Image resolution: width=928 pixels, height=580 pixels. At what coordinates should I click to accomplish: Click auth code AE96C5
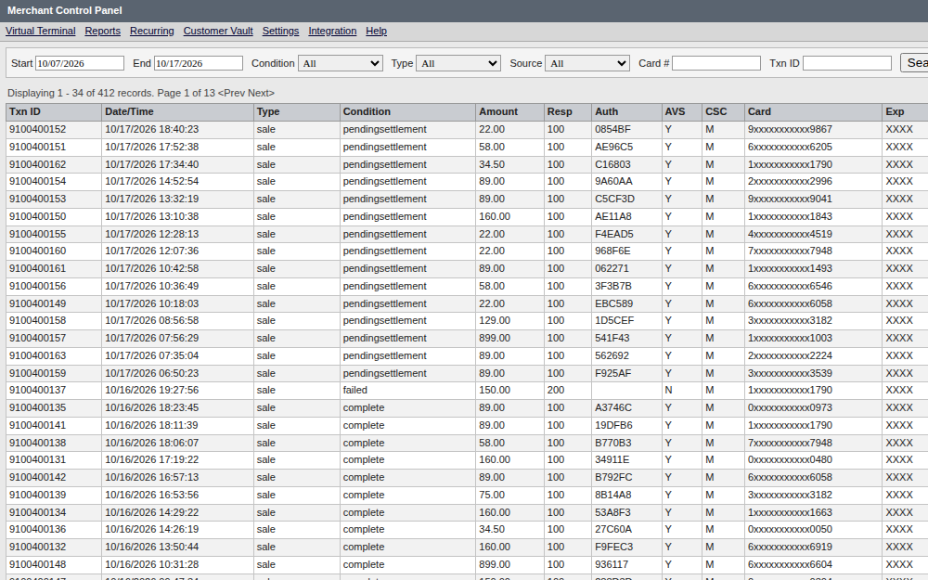[x=613, y=147]
